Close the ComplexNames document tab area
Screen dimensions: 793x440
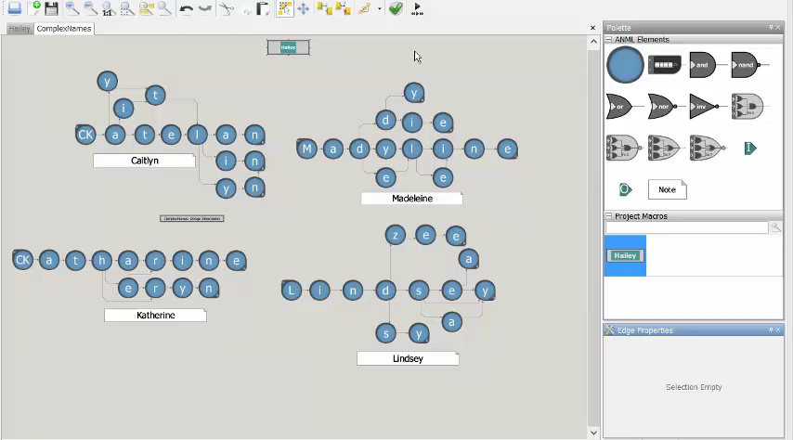[x=592, y=28]
